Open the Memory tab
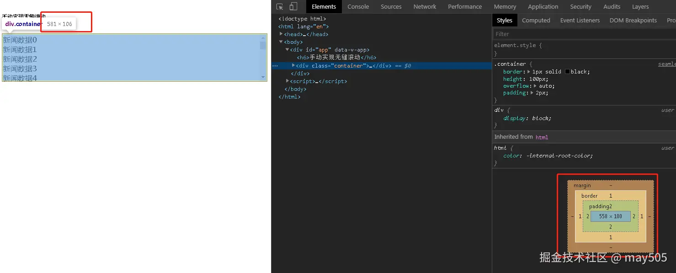Image resolution: width=676 pixels, height=273 pixels. pos(505,6)
